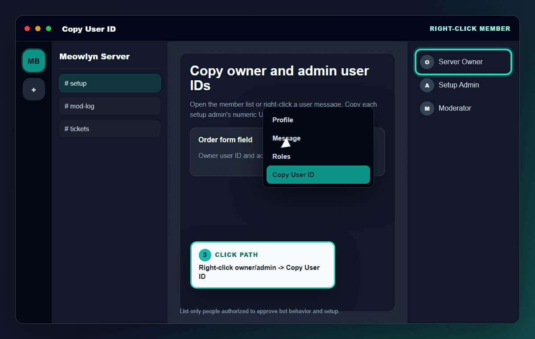535x339 pixels.
Task: Choose Roles in the context menu
Action: click(x=318, y=157)
